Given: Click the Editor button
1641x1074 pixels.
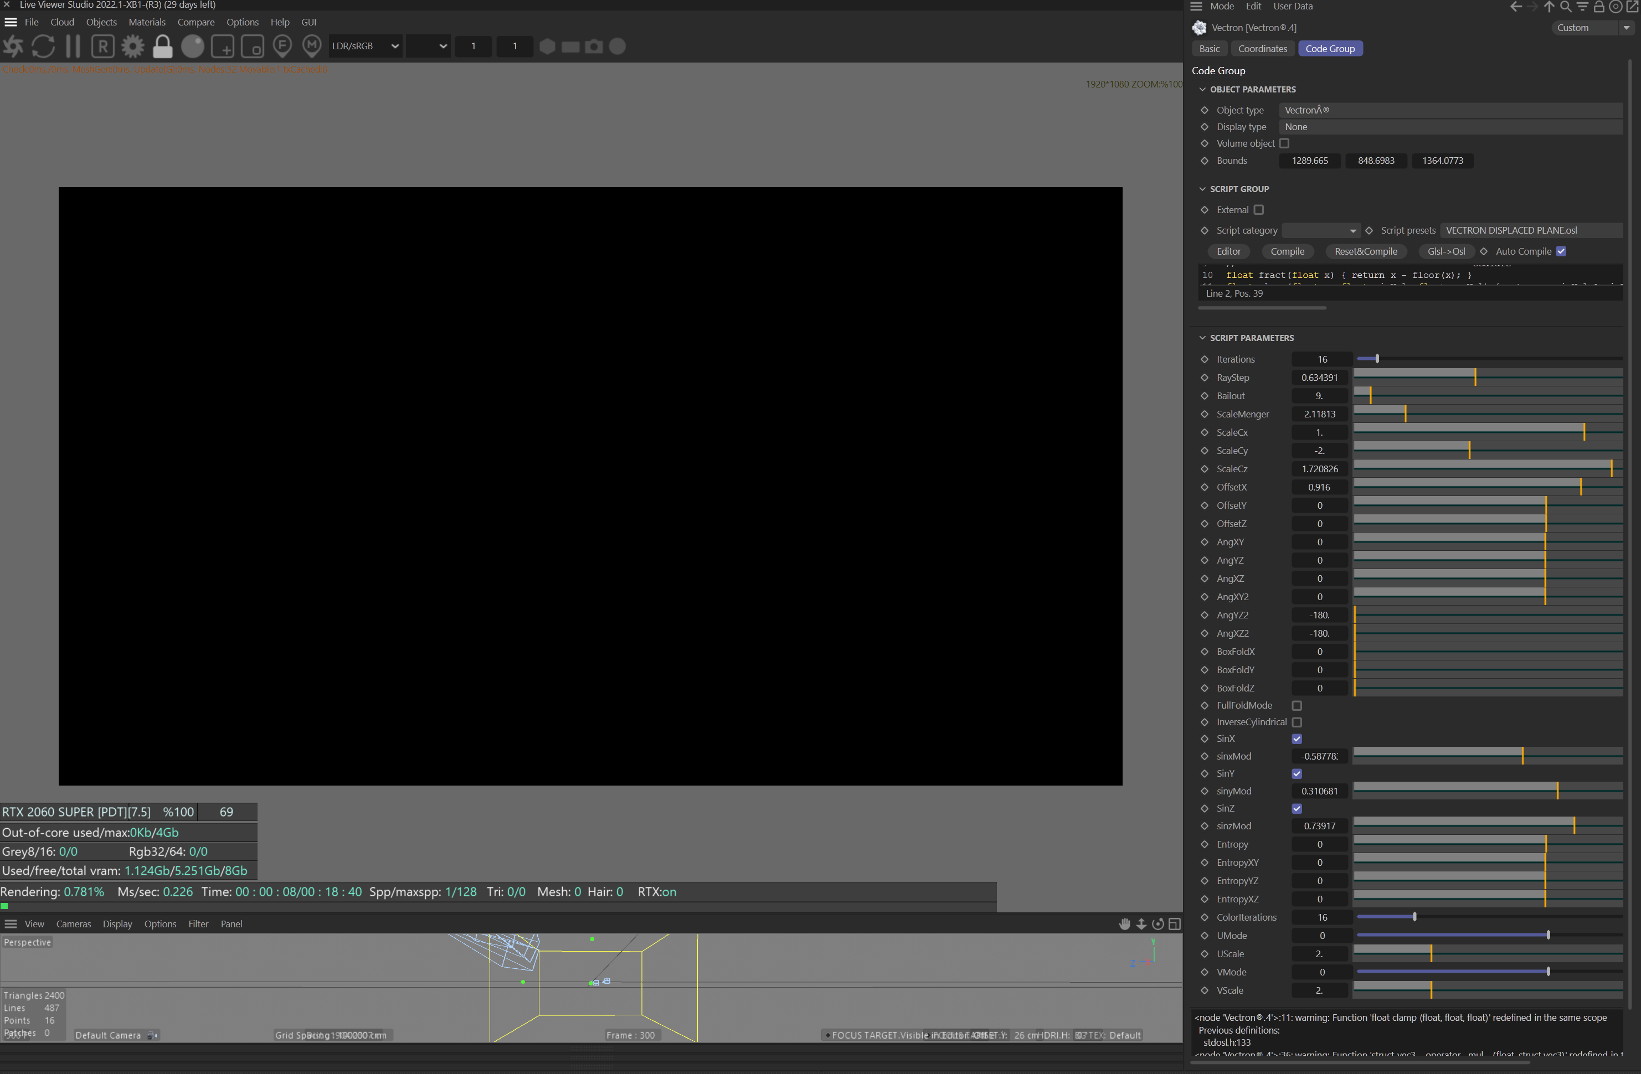Looking at the screenshot, I should 1228,251.
